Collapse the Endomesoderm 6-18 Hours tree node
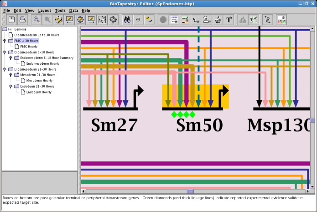 pyautogui.click(x=5, y=52)
